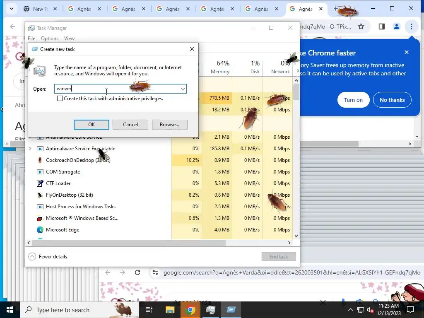Open File Explorer from the taskbar

point(170,310)
